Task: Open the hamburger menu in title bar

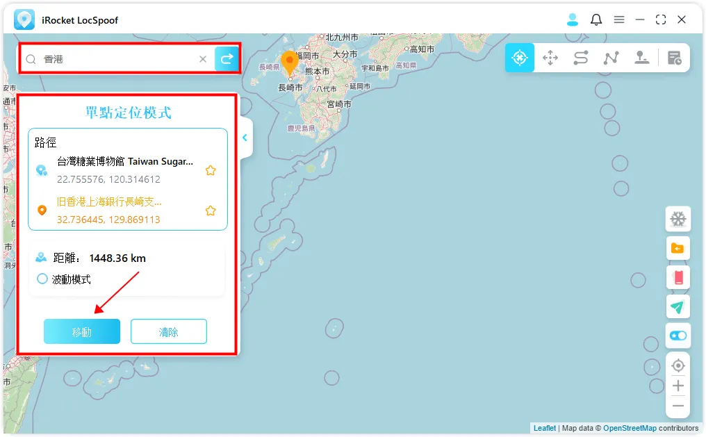Action: point(619,19)
